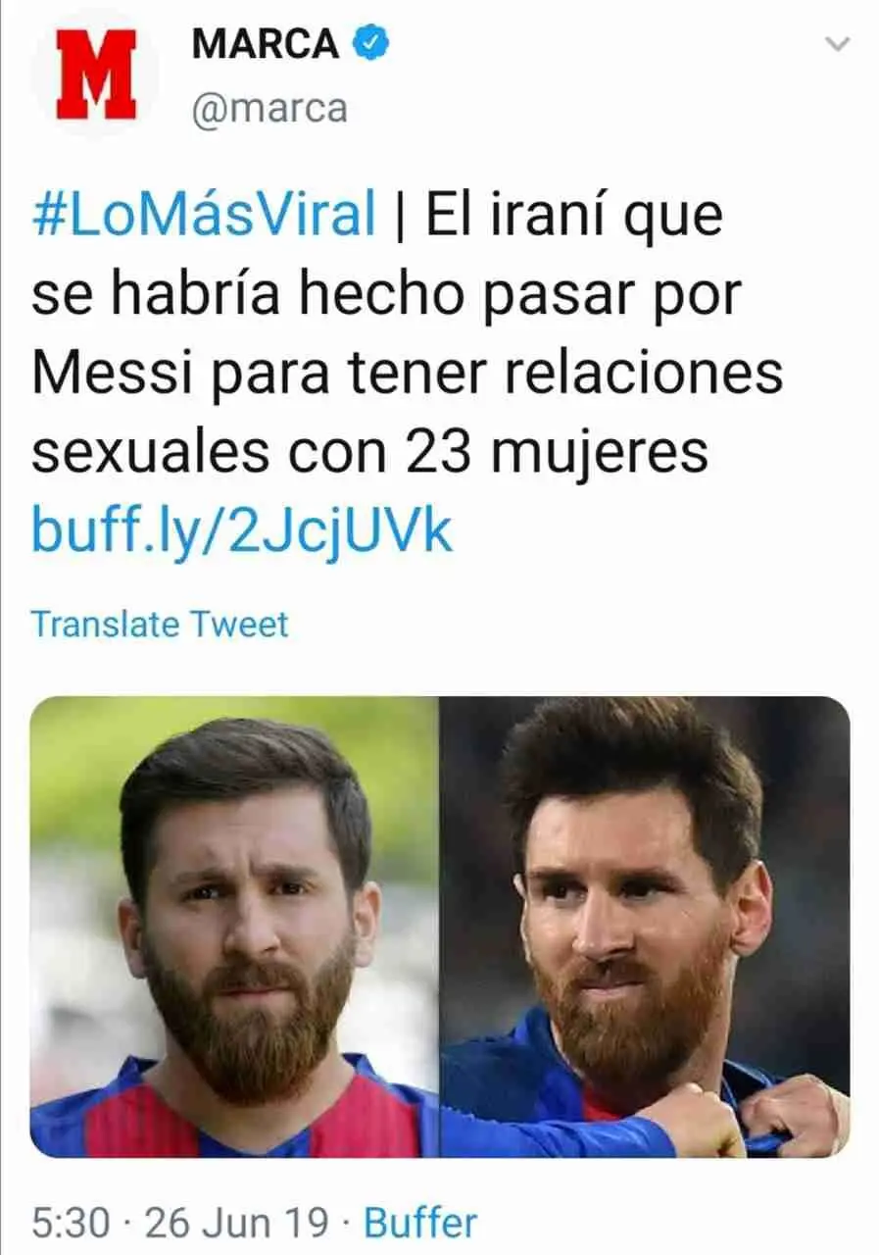Click the 26 Jun 19 date
This screenshot has width=879, height=1255.
[x=236, y=1223]
